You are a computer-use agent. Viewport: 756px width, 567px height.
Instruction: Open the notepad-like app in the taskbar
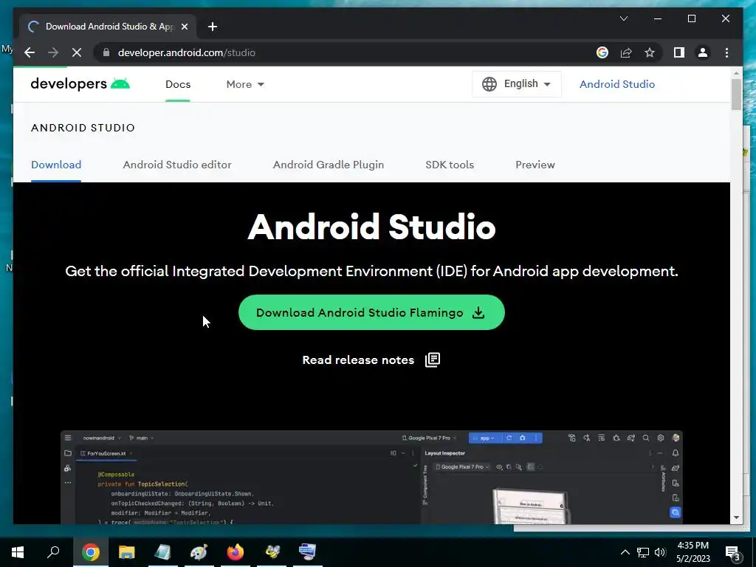[x=163, y=552]
